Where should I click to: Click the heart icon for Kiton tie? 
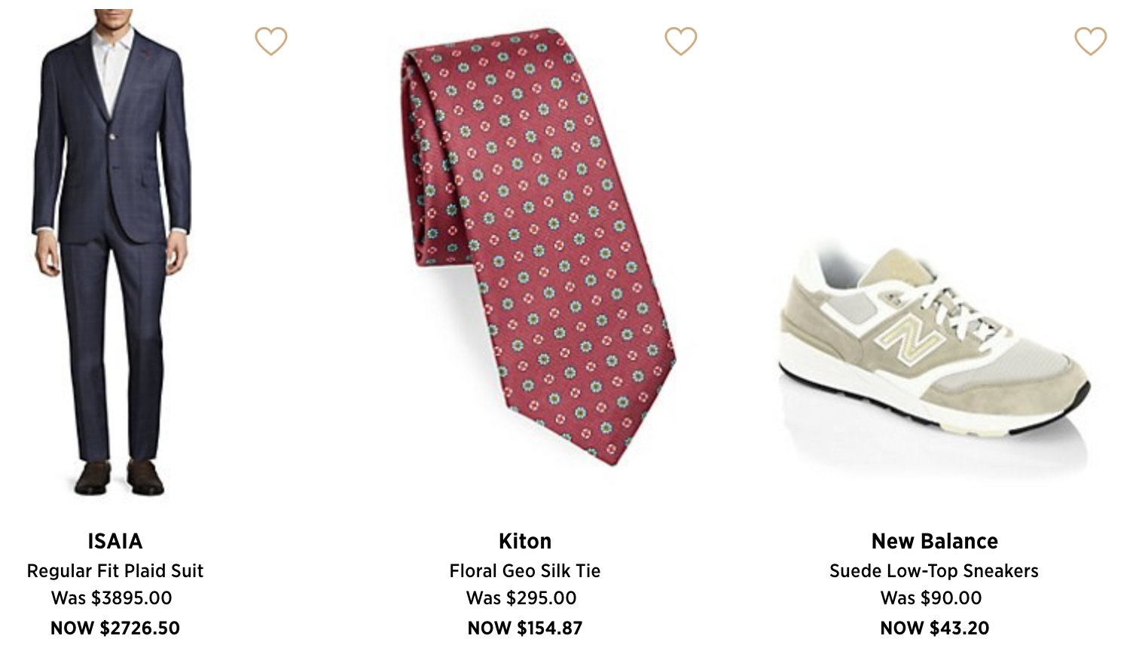point(681,41)
